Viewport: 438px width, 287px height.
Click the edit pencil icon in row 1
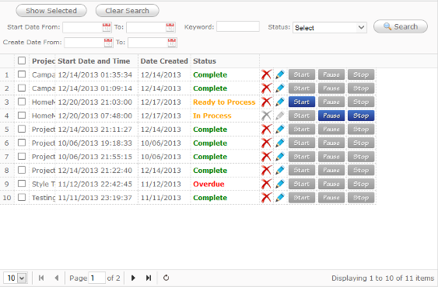(x=280, y=74)
